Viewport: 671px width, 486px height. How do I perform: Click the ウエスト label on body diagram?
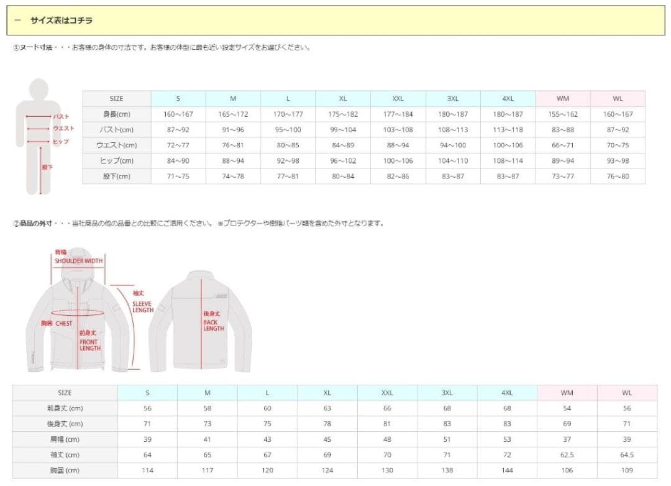[x=63, y=129]
